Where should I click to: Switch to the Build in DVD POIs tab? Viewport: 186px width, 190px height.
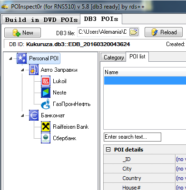point(41,20)
